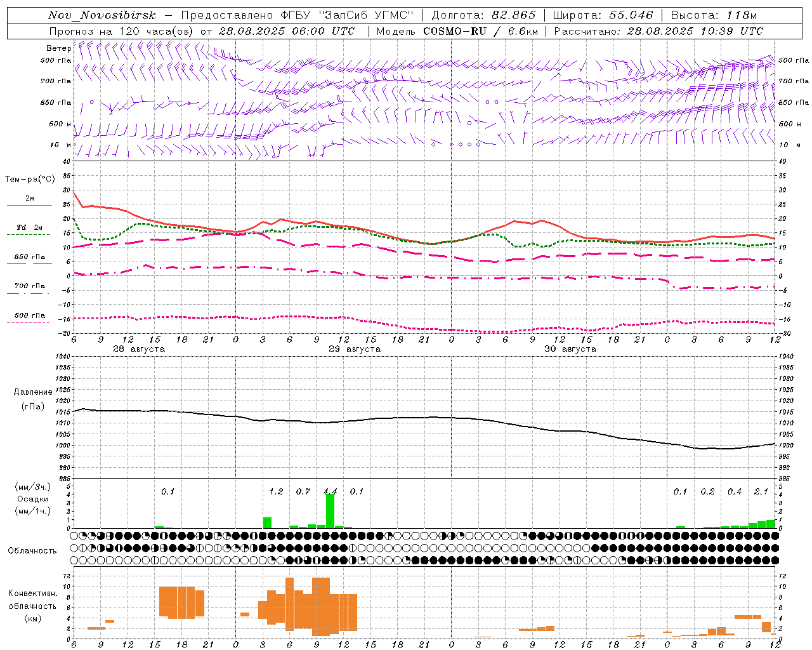Viewport: 812px width, 650px height.
Task: Click the 'Модель COSMO-RU / 6.6км' label
Action: point(457,31)
